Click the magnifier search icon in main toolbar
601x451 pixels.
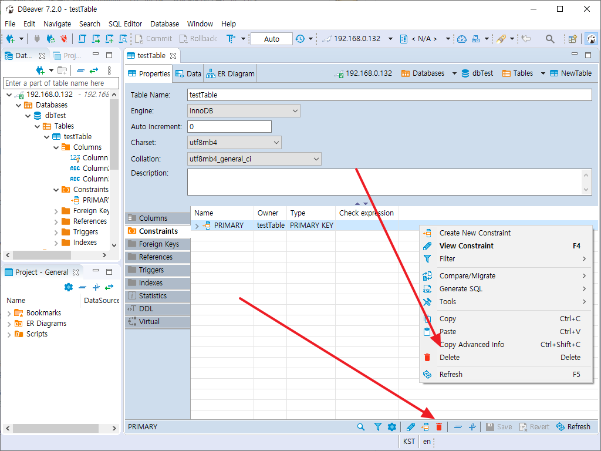tap(550, 39)
